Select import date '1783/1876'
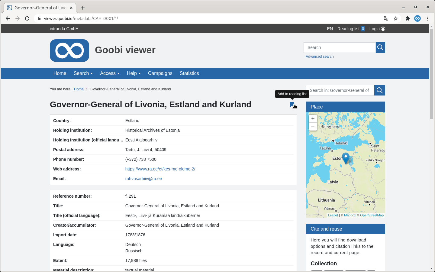435x272 pixels. 135,235
